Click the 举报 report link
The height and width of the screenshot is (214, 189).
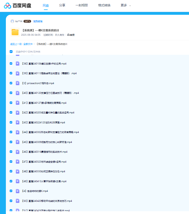pos(71,35)
